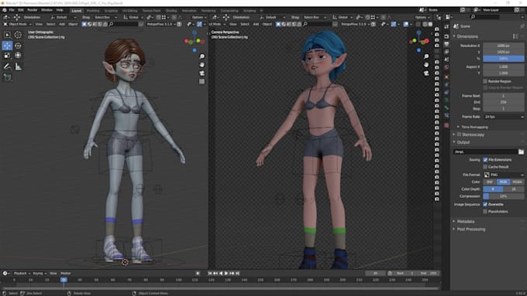Activate the Transform tool in left viewport

[x=18, y=56]
